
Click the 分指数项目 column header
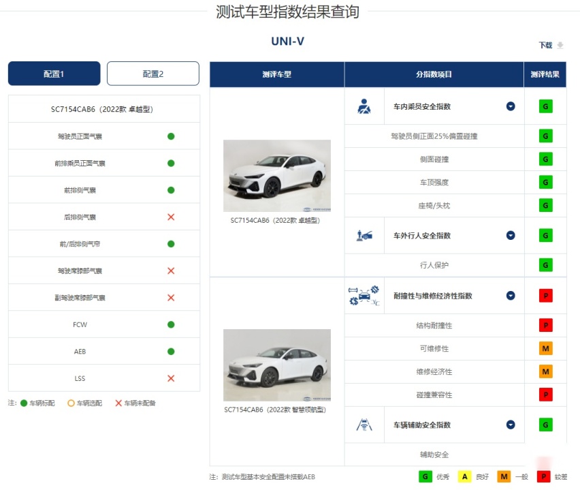[x=434, y=74]
